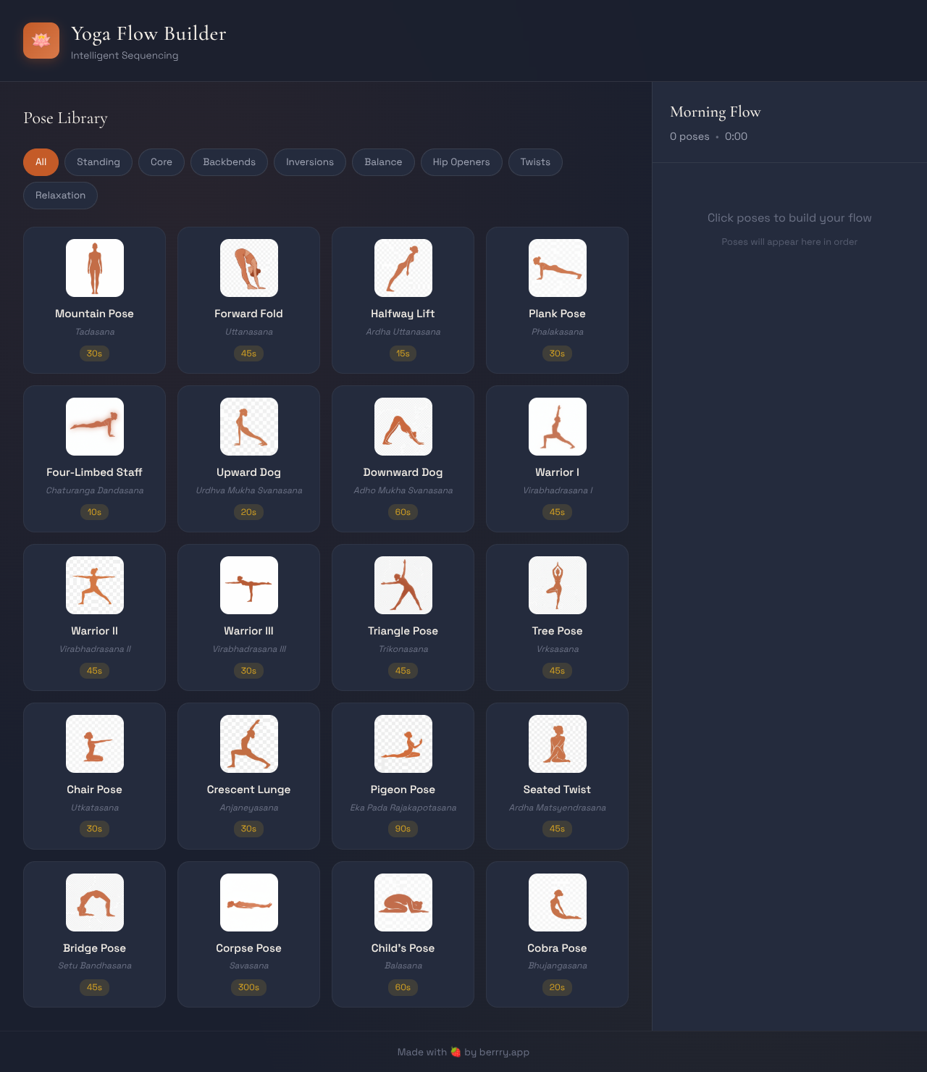
Task: Select the Mountain Pose figure icon
Action: [x=95, y=268]
